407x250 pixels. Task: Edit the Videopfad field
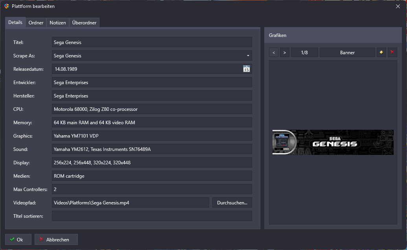130,202
